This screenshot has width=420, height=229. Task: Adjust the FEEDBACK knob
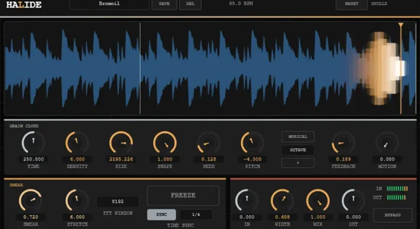[343, 143]
